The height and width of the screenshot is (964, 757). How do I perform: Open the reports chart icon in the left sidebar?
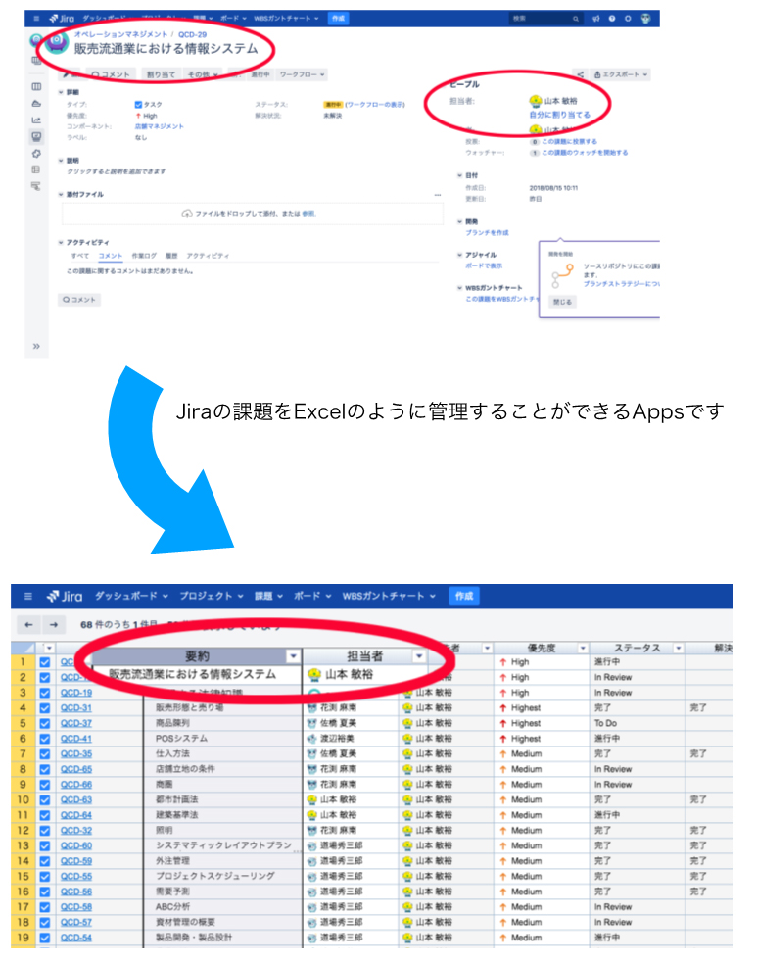coord(36,120)
